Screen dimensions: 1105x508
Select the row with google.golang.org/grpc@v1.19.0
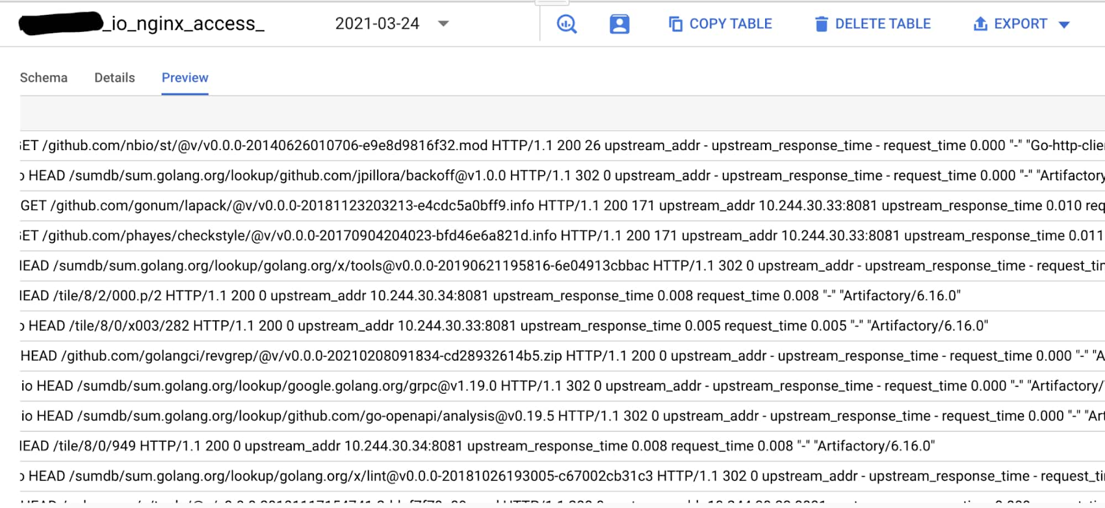(562, 386)
